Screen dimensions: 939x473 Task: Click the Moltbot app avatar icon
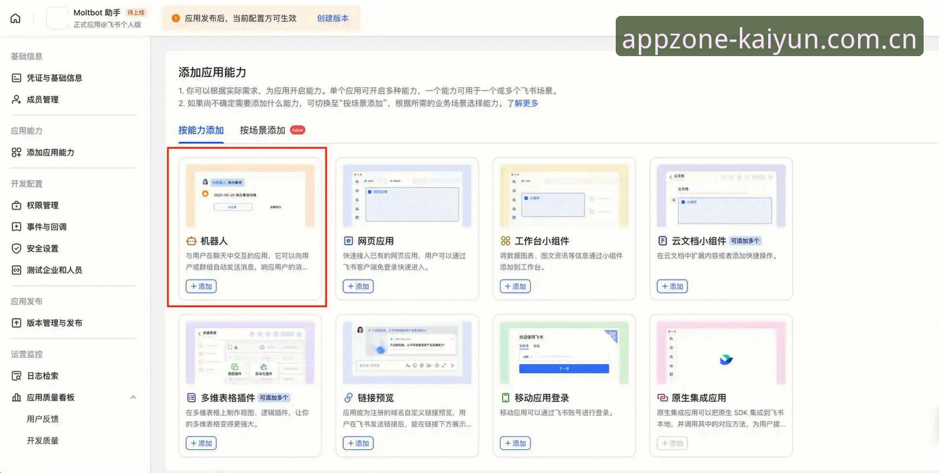pos(57,18)
